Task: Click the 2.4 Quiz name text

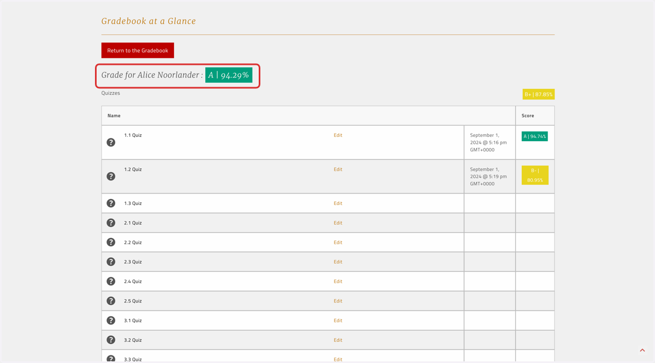Action: pos(133,282)
